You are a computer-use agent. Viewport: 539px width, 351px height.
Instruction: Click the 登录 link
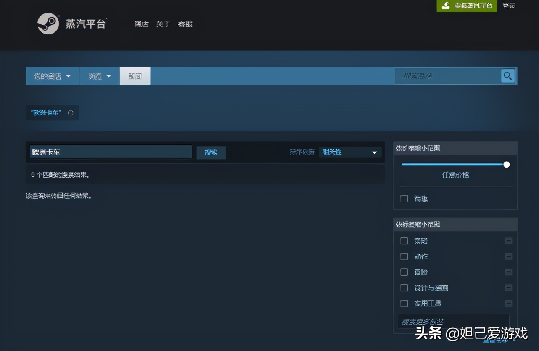(509, 6)
